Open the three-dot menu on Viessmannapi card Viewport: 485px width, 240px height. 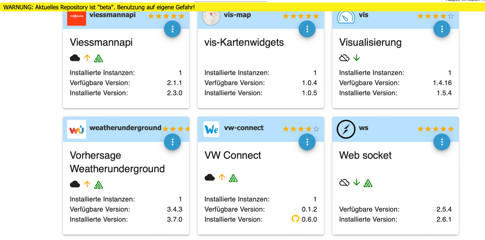173,29
